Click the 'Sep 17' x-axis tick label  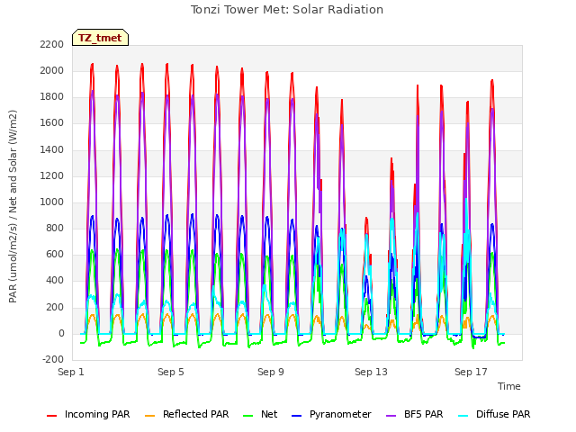coord(471,372)
